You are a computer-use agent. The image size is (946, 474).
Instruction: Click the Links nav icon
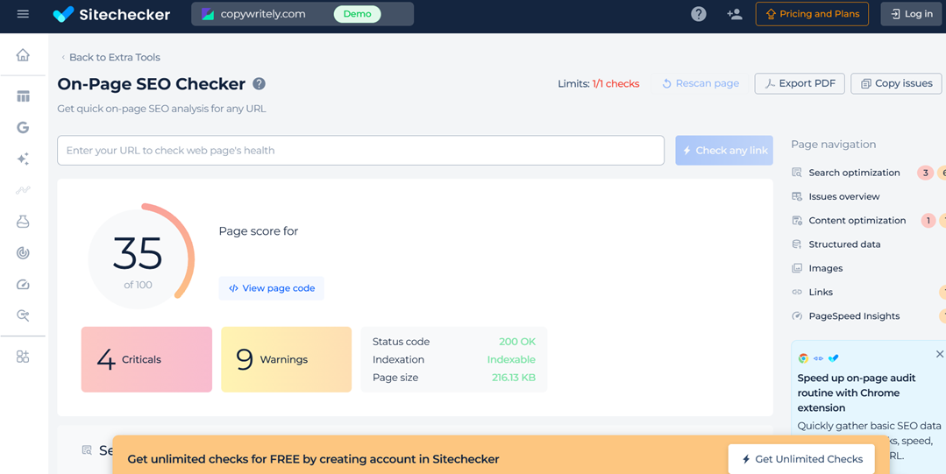[x=797, y=292]
